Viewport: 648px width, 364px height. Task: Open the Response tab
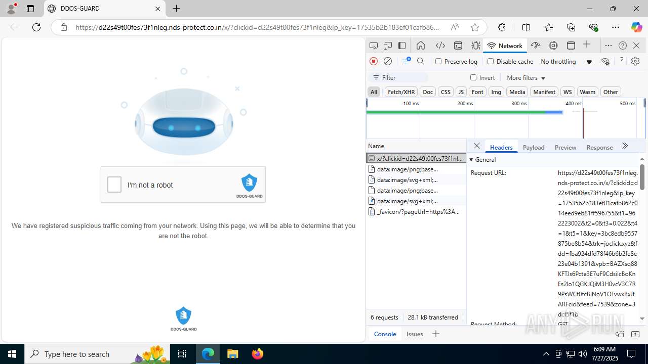pos(599,147)
